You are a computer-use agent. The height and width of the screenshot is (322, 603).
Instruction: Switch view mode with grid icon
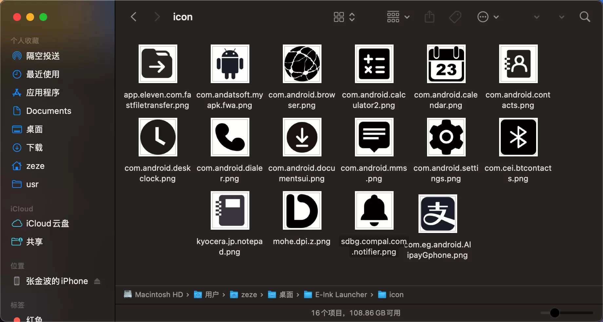coord(344,17)
